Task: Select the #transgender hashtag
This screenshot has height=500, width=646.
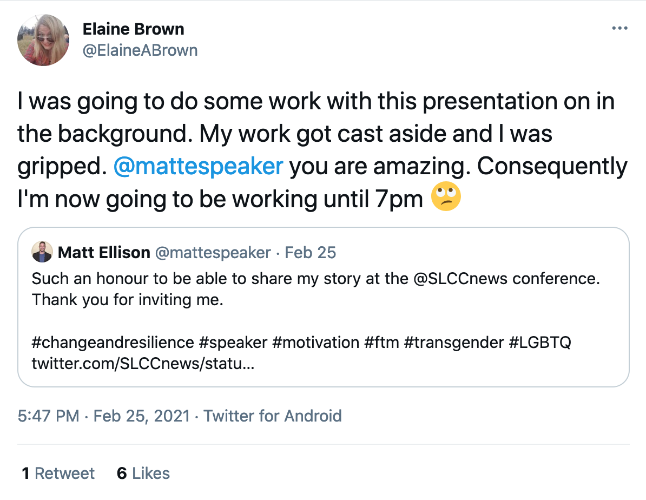Action: [x=454, y=343]
